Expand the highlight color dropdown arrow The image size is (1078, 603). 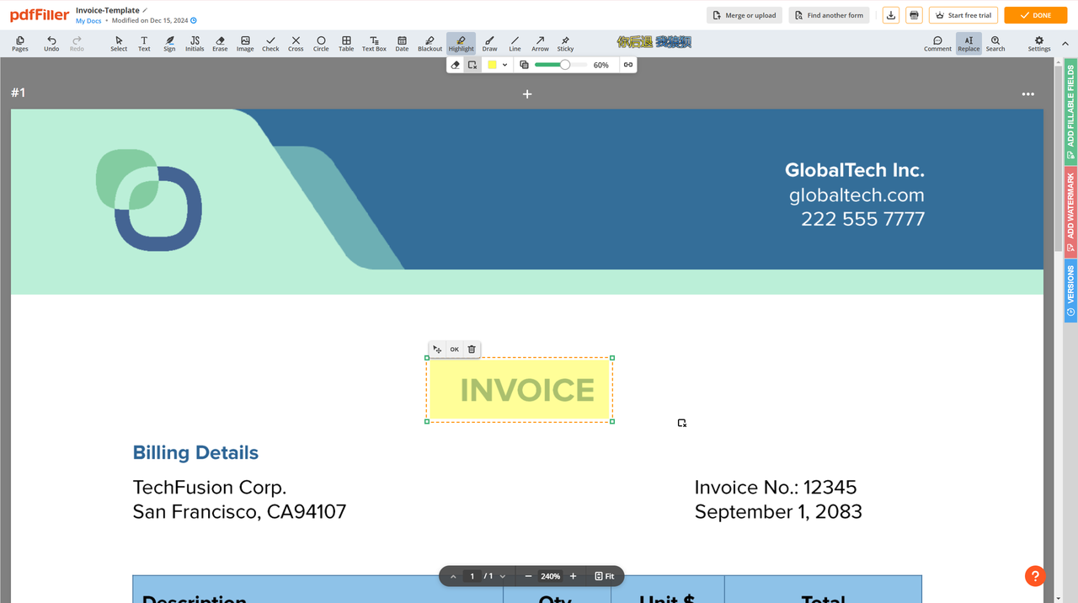[504, 65]
